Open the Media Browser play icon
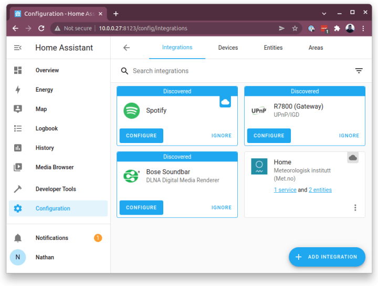The image size is (378, 286). pos(18,167)
